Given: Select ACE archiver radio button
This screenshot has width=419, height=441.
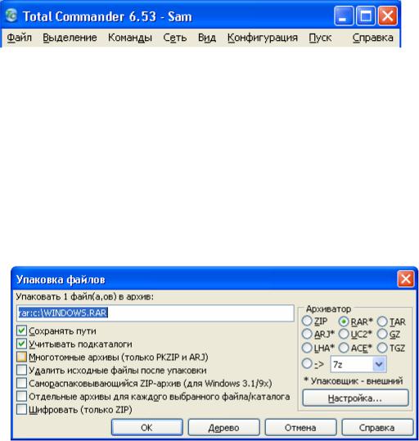Looking at the screenshot, I should coord(344,348).
